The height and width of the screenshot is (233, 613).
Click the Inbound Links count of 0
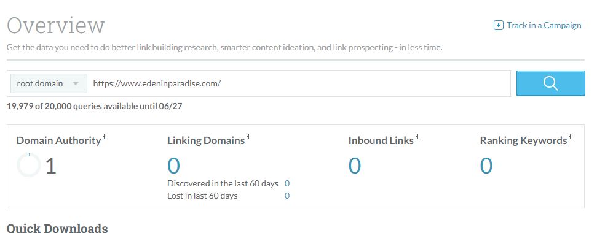point(355,166)
